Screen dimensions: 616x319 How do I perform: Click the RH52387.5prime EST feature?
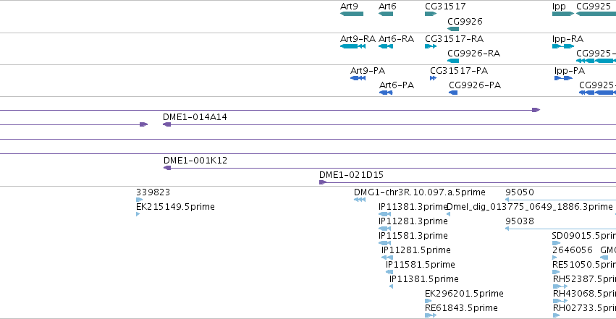pyautogui.click(x=560, y=286)
